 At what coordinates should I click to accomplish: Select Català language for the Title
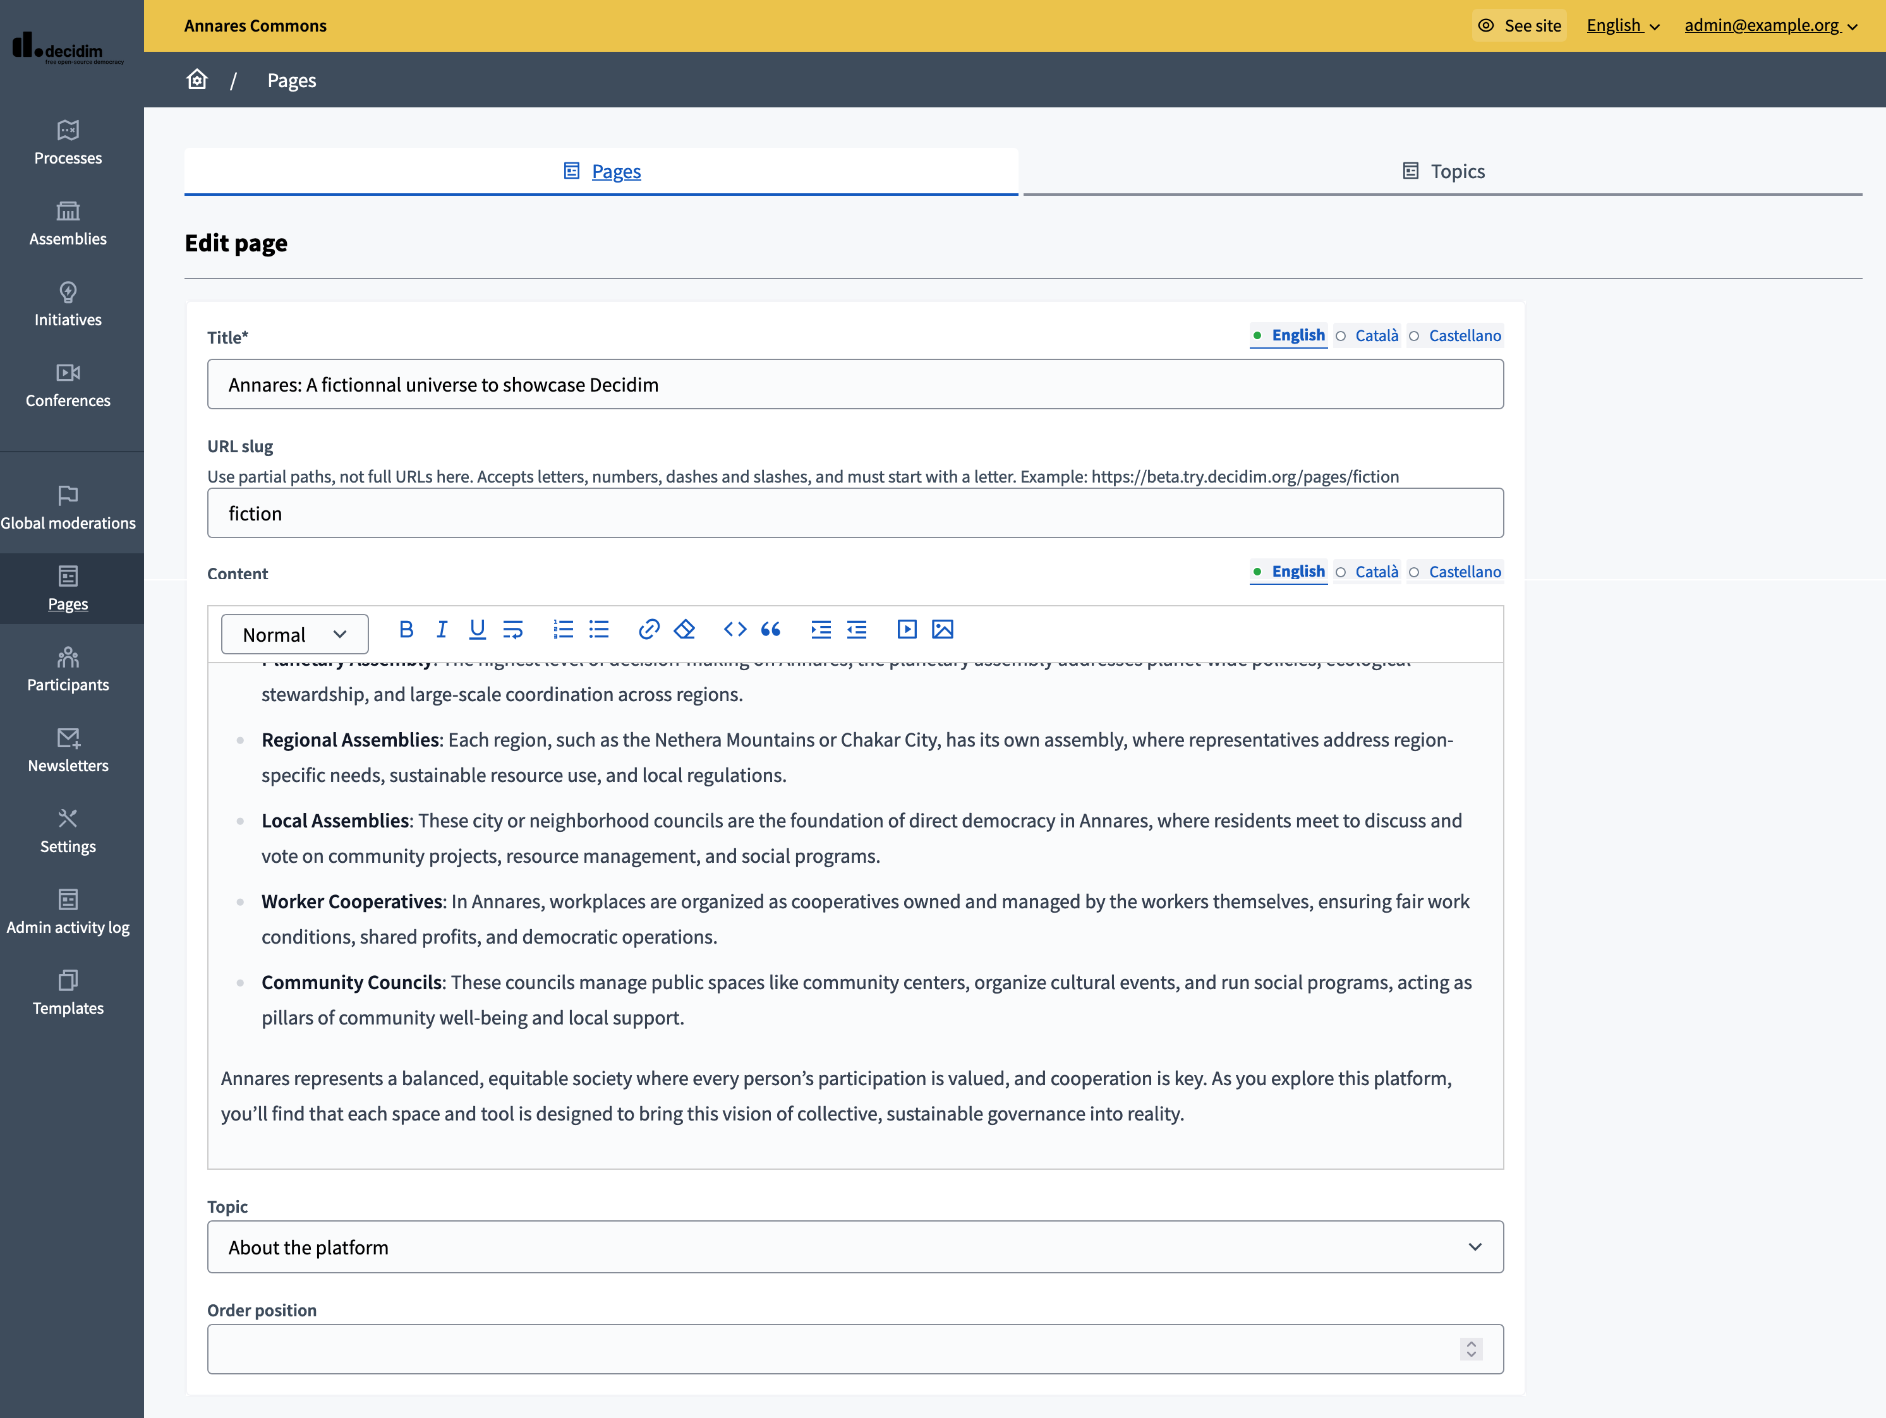click(1376, 335)
